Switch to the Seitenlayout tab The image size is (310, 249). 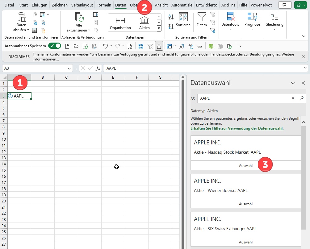tap(82, 5)
